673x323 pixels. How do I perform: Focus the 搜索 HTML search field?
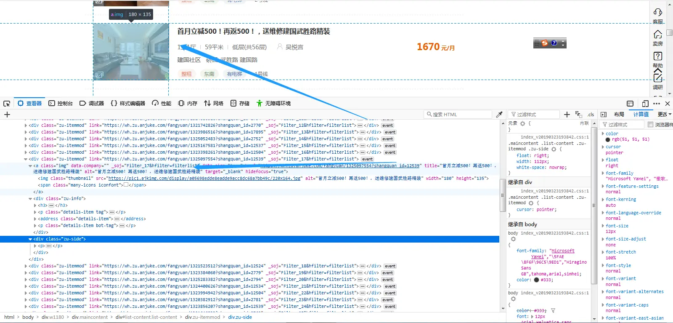pos(458,115)
